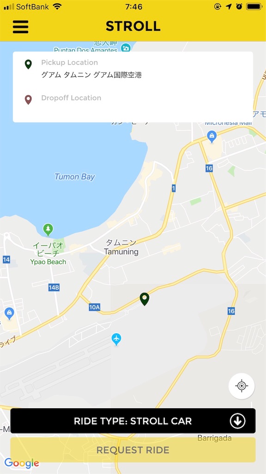Open the Ride Type: Stroll Car selector
The image size is (266, 474).
point(133,421)
